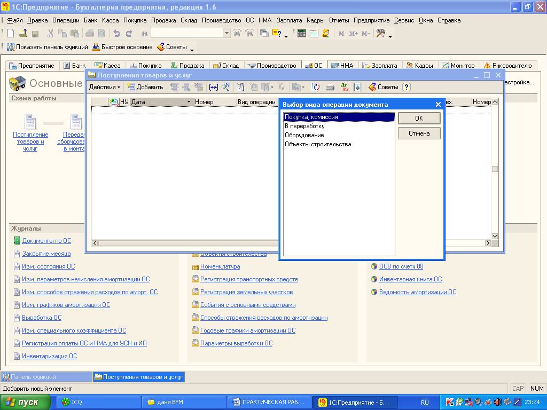The image size is (547, 410).
Task: Switch to the Предприятие tab
Action: point(32,66)
